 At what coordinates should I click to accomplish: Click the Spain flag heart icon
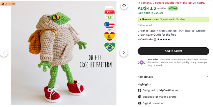click(110, 36)
